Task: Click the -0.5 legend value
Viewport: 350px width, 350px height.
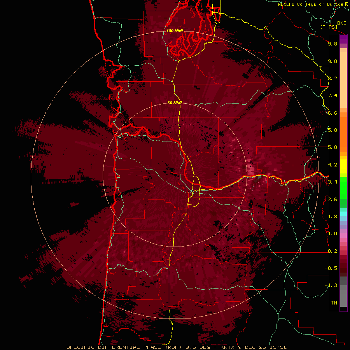Action: pyautogui.click(x=331, y=268)
